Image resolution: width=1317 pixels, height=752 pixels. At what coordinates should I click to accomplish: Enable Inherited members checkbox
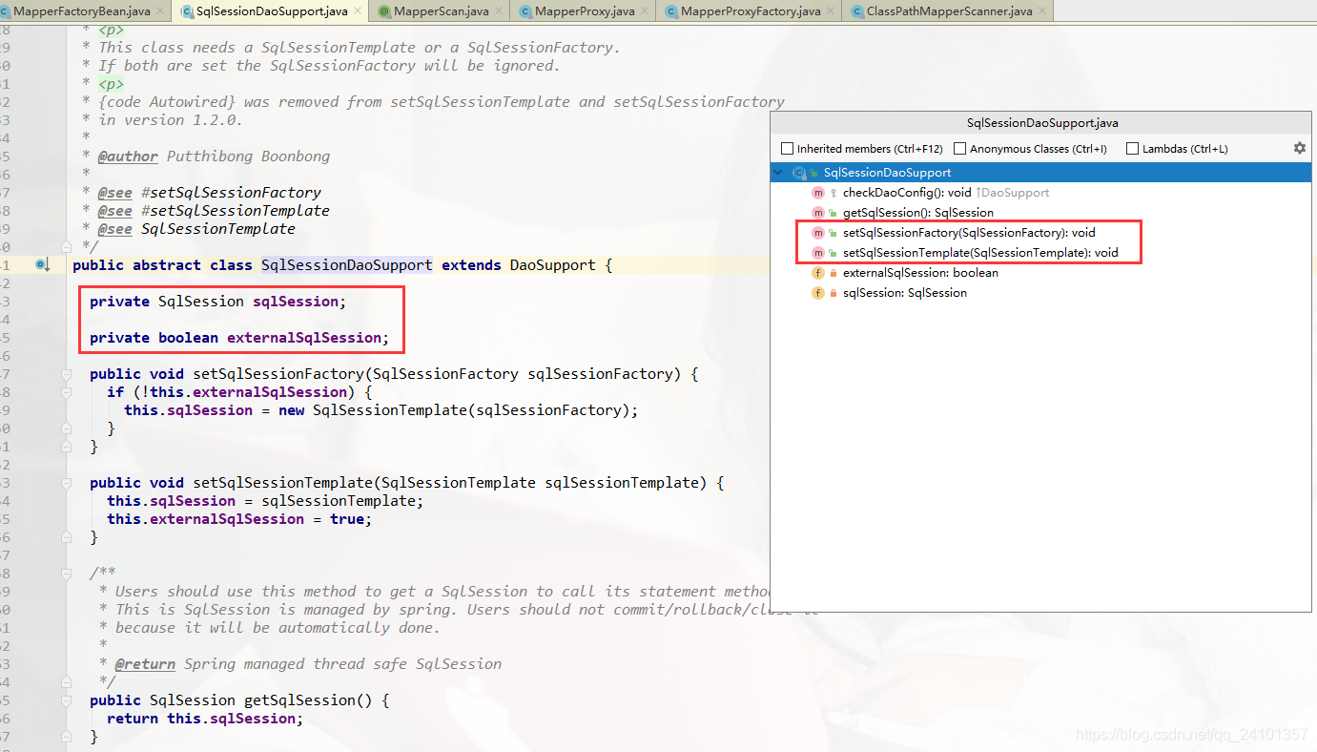[787, 149]
